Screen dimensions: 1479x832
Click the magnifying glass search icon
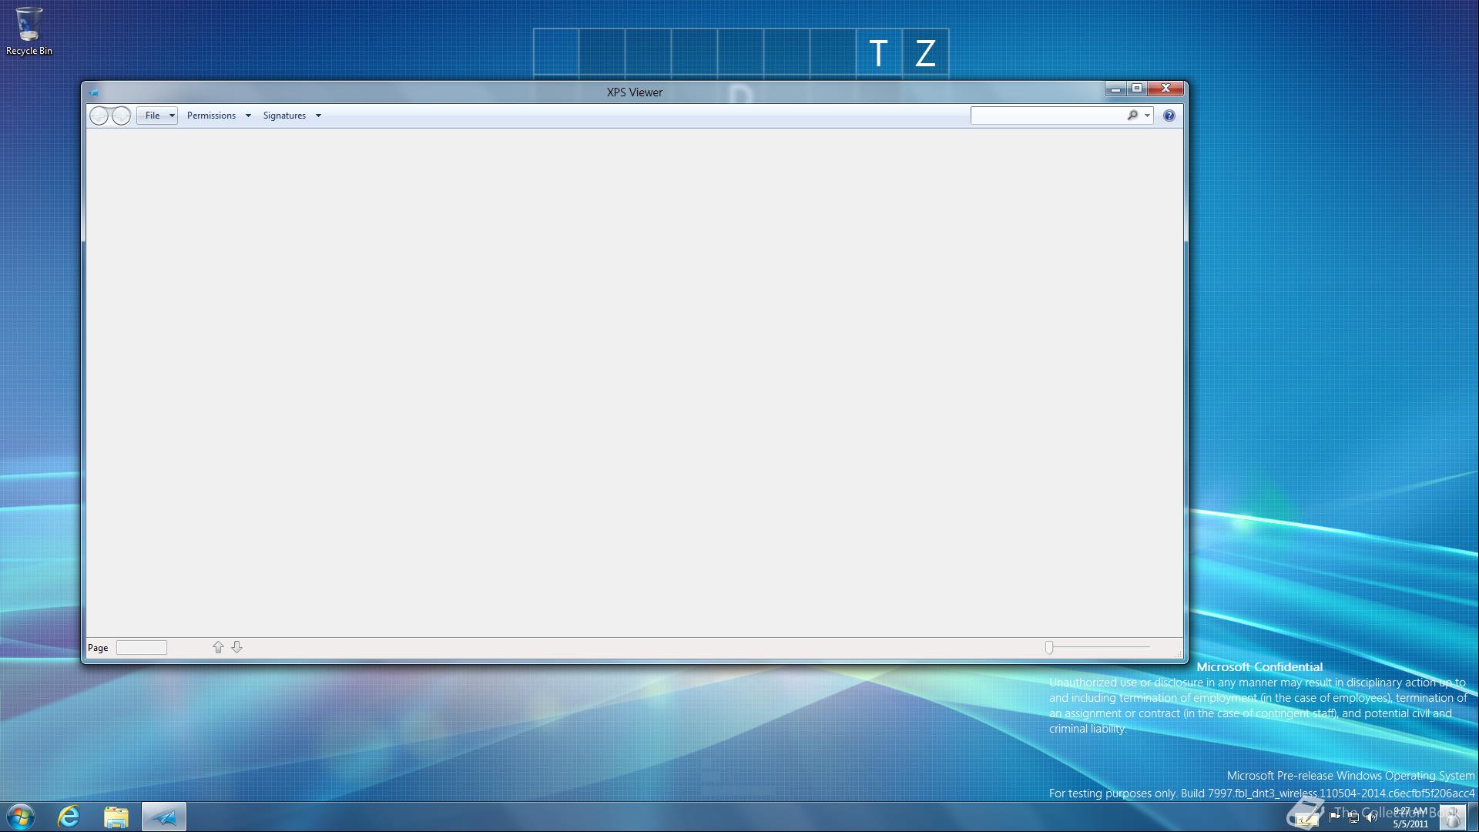pyautogui.click(x=1132, y=116)
